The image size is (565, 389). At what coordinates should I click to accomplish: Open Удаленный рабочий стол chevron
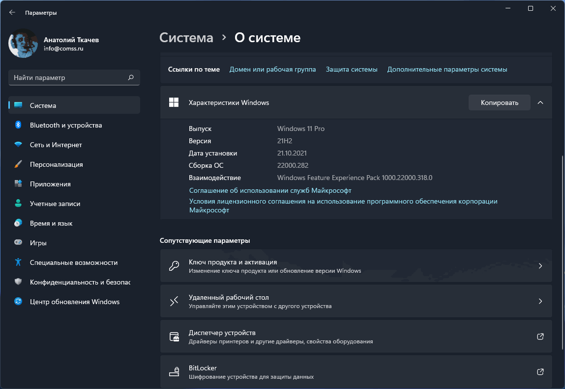[540, 301]
